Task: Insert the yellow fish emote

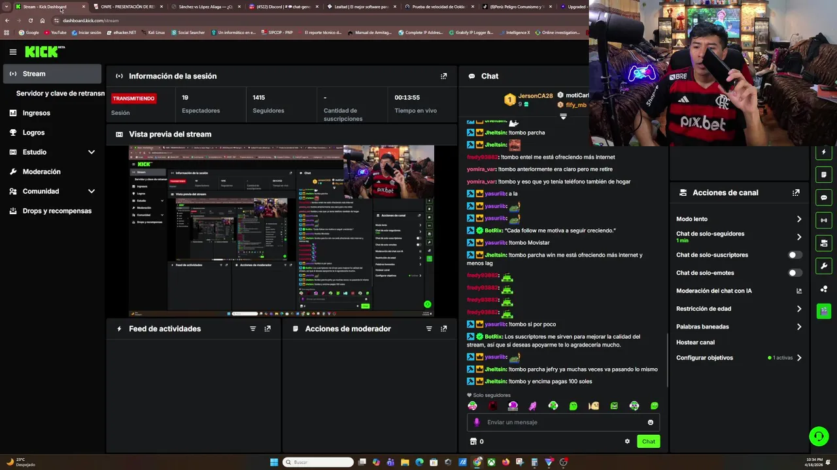Action: tap(594, 406)
